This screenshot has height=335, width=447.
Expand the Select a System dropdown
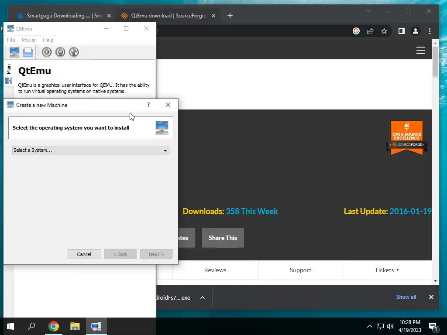click(91, 150)
